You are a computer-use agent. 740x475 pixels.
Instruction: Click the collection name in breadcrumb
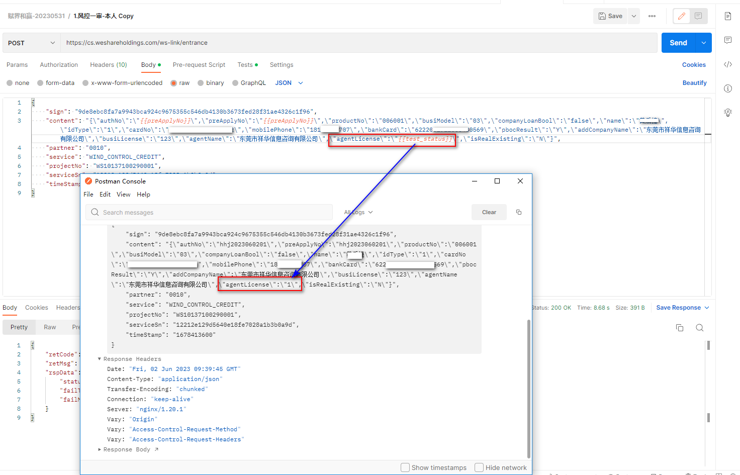36,16
